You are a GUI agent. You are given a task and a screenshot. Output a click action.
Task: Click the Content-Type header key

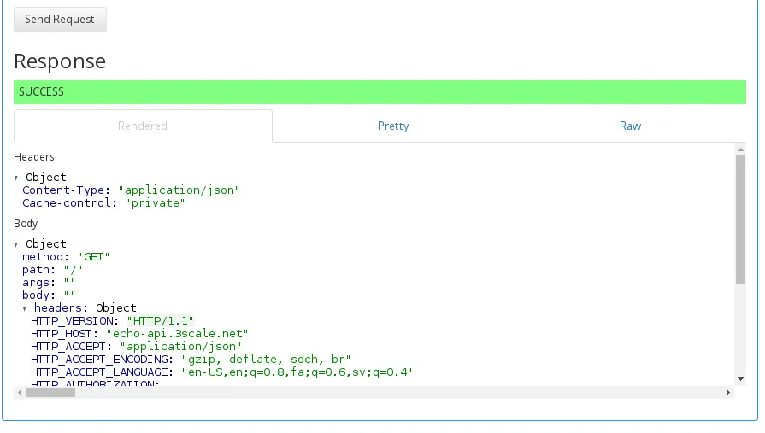pyautogui.click(x=63, y=190)
